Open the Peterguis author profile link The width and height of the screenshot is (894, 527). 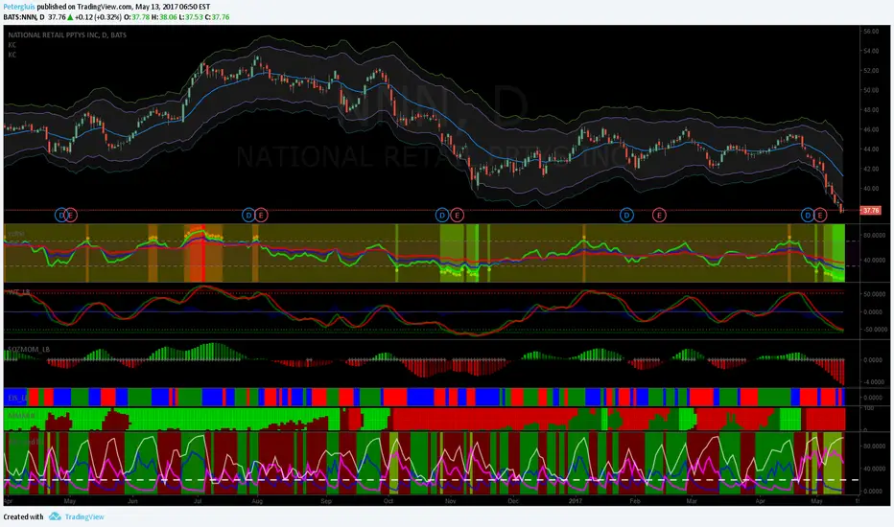point(19,7)
